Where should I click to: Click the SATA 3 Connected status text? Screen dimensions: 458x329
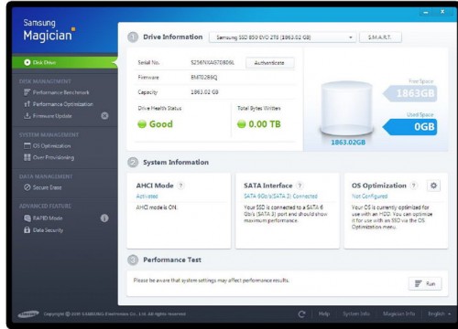280,196
